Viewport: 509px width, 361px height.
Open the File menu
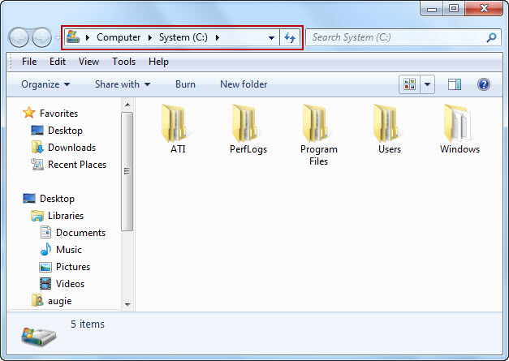click(29, 62)
